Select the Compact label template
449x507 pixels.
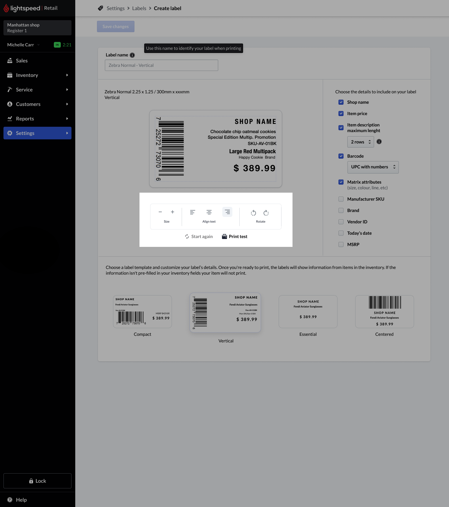click(142, 312)
